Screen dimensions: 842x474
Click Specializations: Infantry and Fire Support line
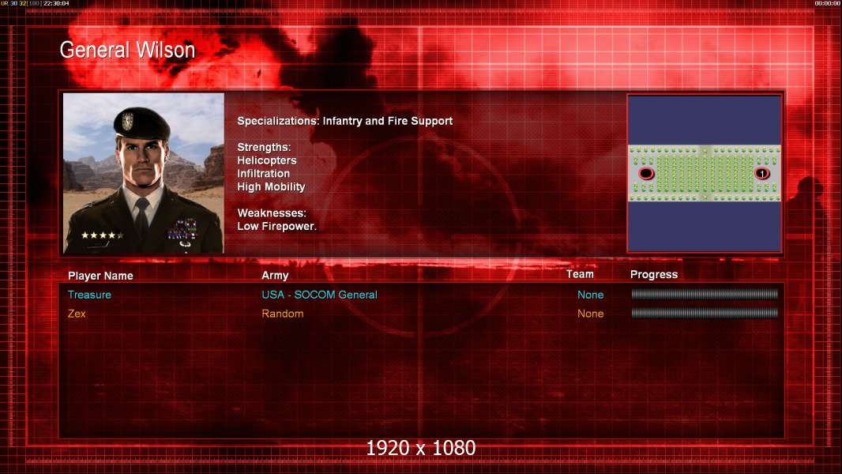344,122
